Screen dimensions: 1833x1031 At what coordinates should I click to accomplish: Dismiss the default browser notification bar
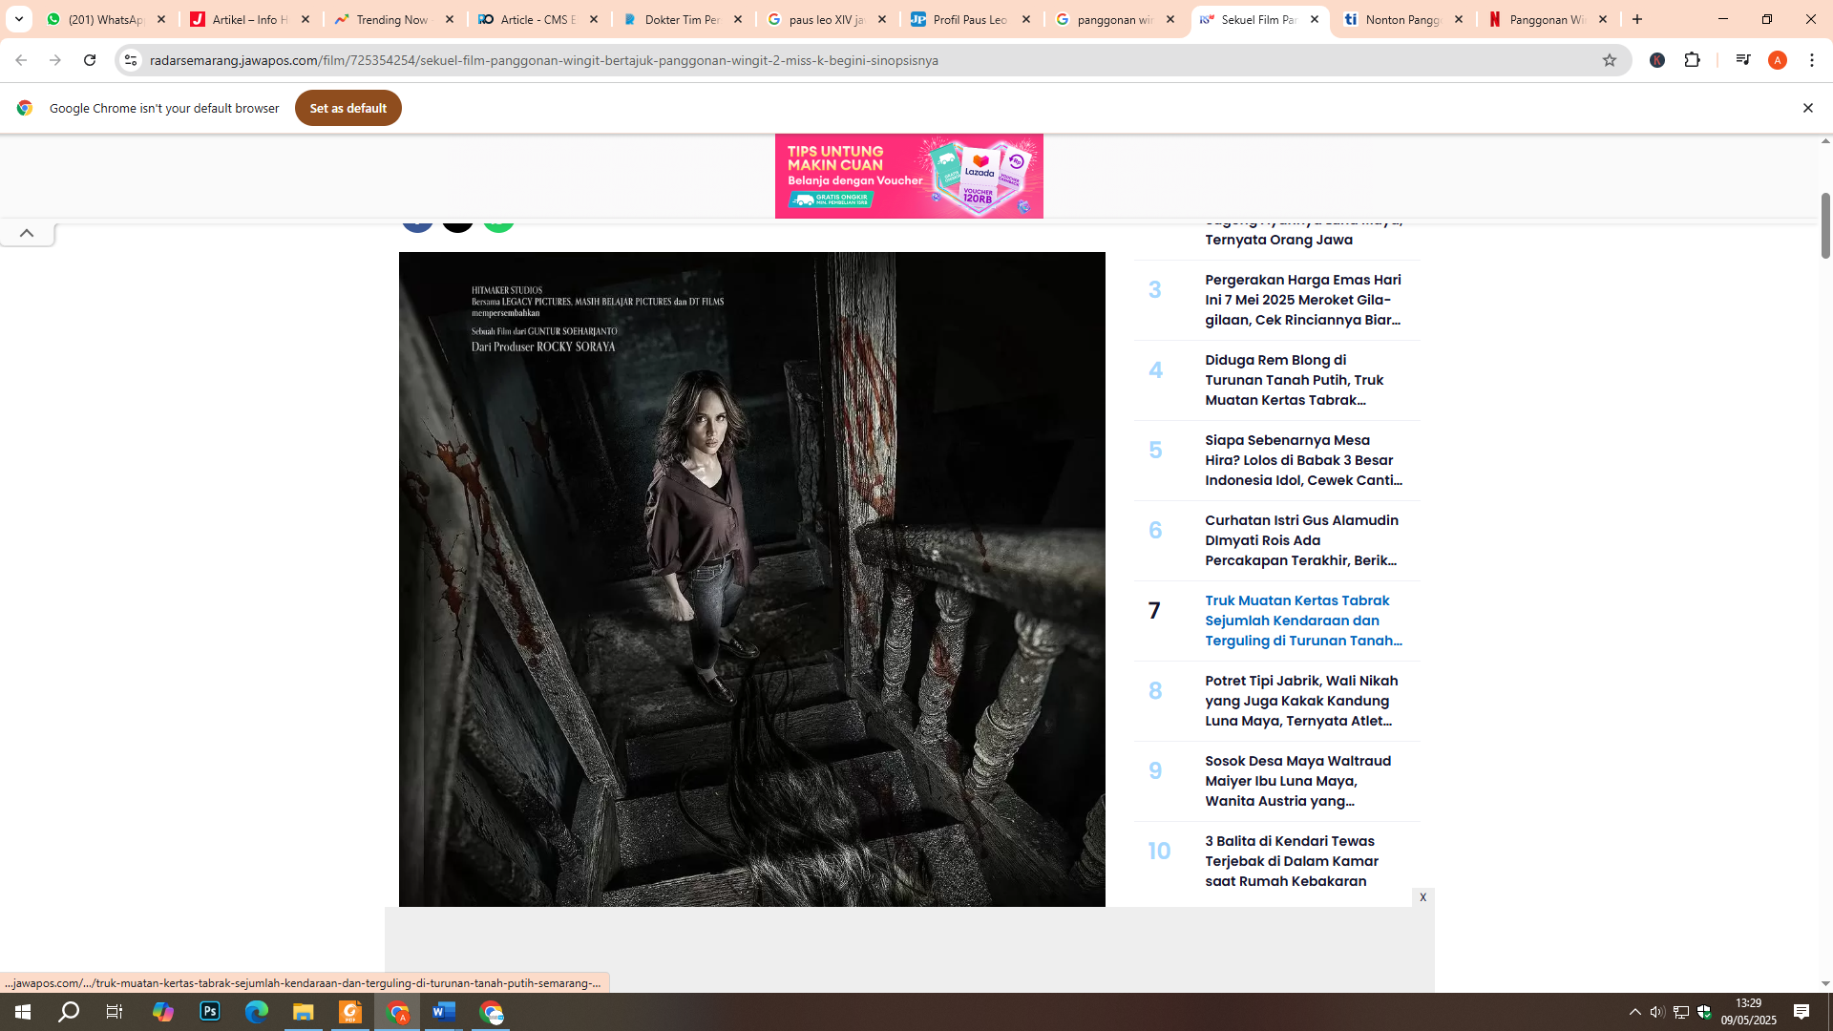tap(1807, 108)
